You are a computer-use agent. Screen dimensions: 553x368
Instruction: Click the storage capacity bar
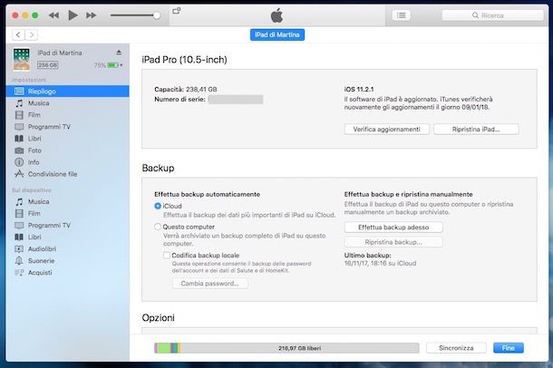tap(286, 348)
